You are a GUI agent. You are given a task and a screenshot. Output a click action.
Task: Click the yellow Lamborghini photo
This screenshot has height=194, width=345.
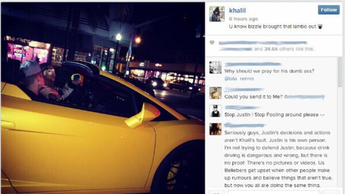click(x=103, y=98)
